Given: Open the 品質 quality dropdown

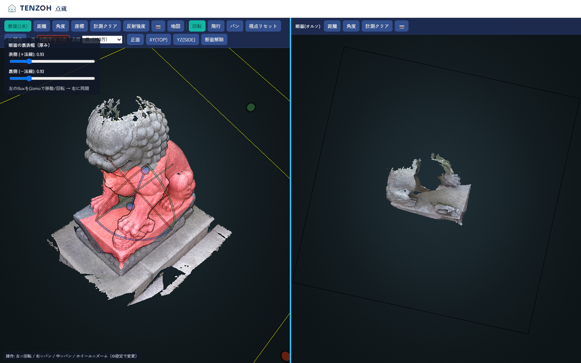Looking at the screenshot, I should (102, 40).
